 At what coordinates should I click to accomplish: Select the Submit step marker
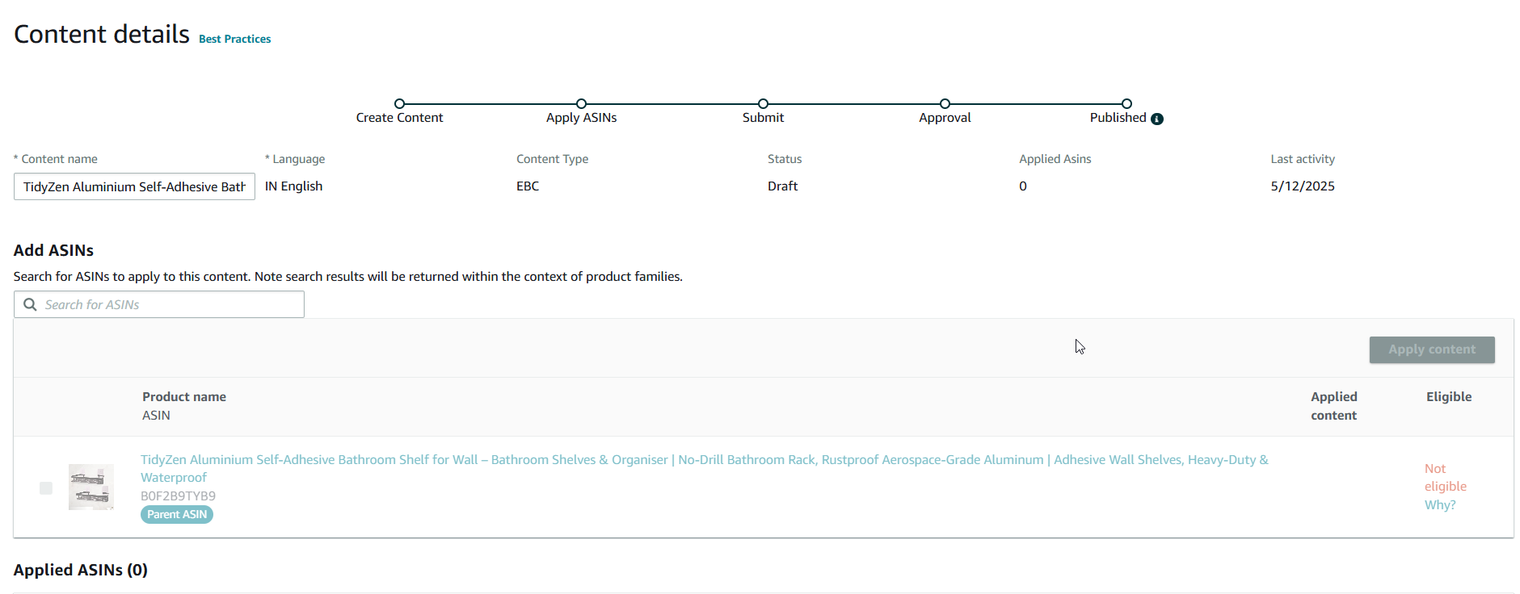[763, 103]
